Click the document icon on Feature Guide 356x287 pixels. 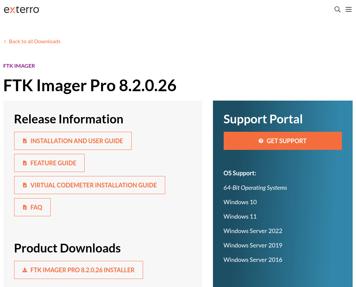tap(25, 163)
